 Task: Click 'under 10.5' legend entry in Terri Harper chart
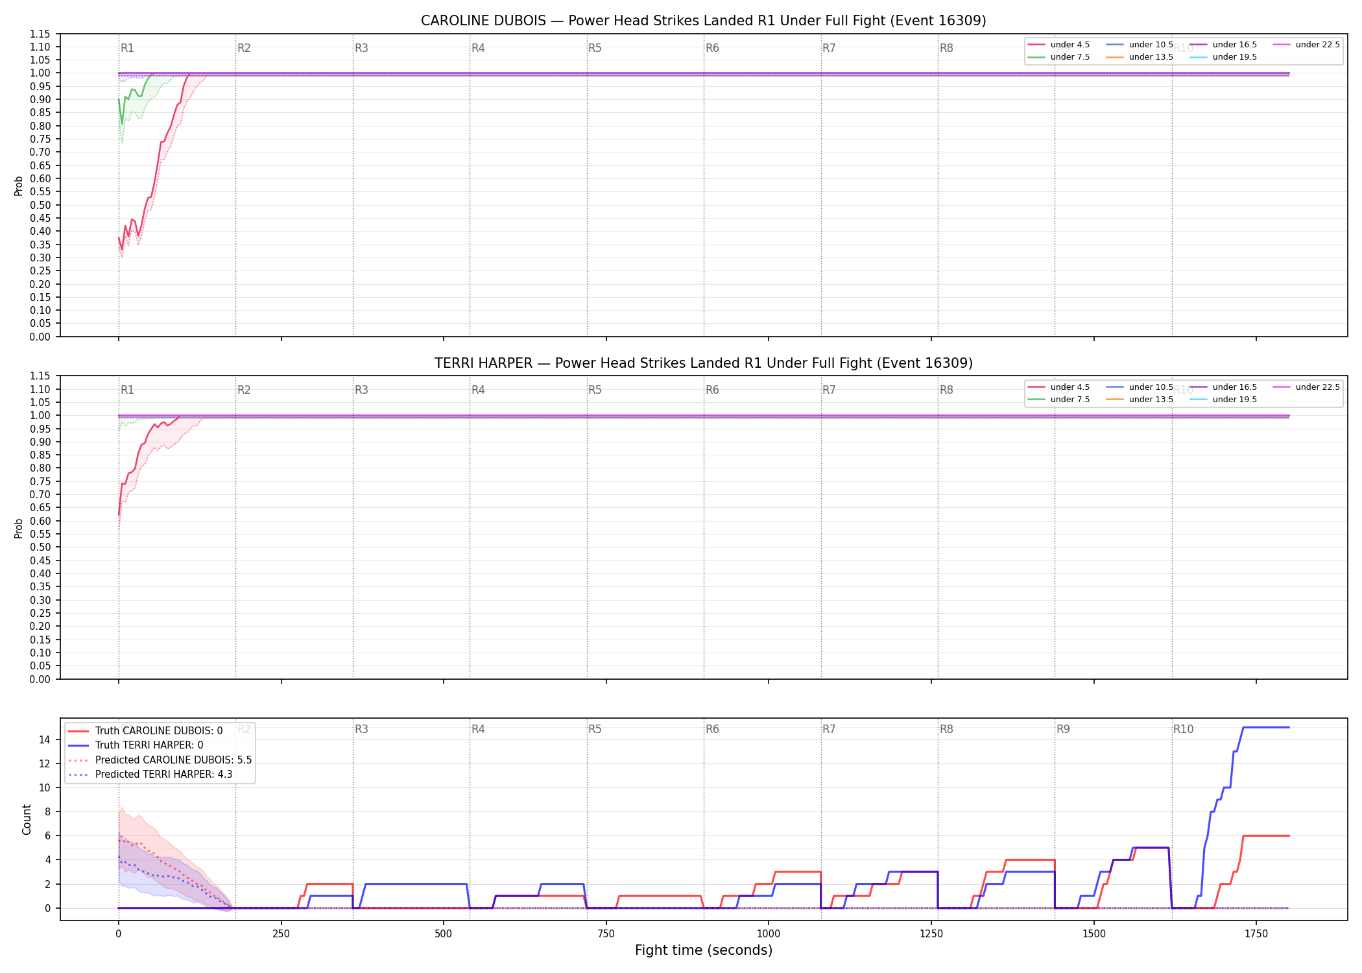(x=1140, y=387)
